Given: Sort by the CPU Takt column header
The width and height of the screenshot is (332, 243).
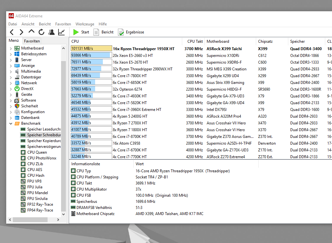Looking at the screenshot, I should 193,41.
